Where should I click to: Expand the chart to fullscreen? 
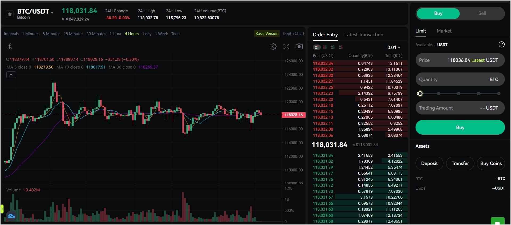[x=286, y=47]
